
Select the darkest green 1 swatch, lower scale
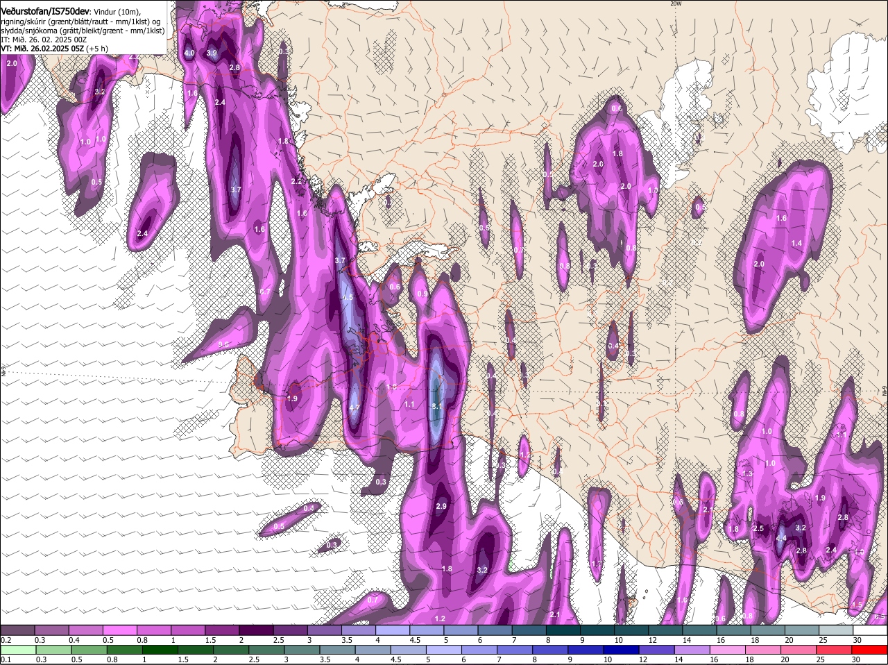click(160, 650)
